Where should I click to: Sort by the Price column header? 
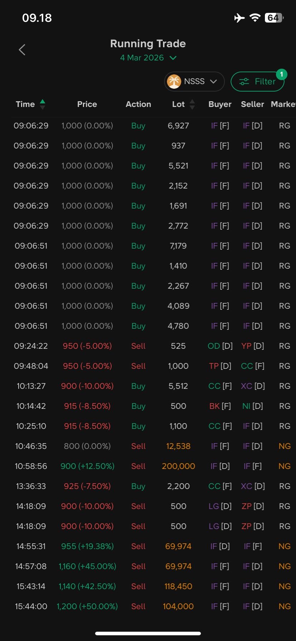87,104
